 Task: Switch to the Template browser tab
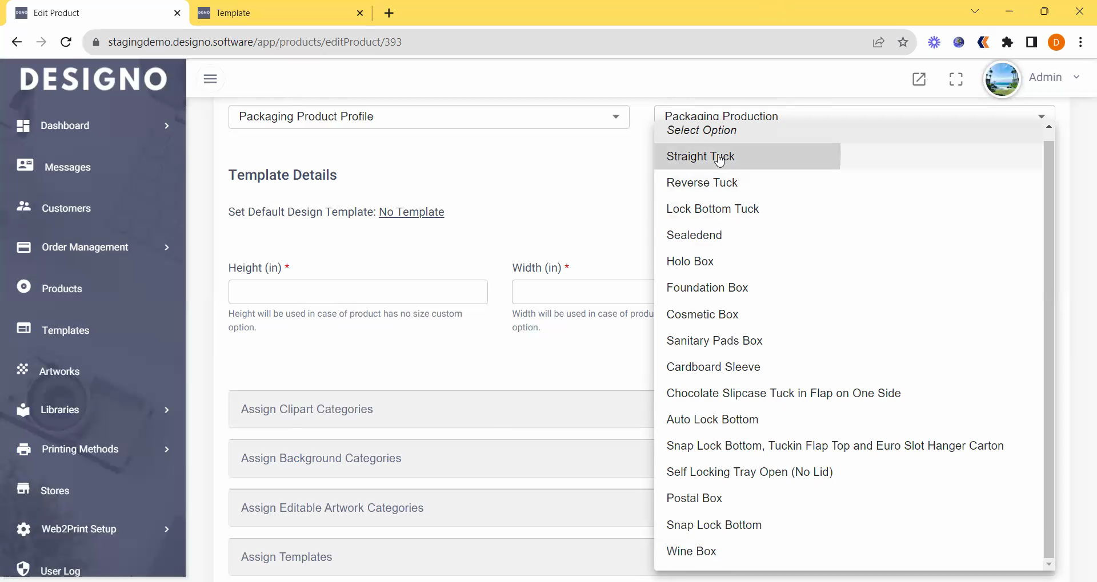tap(280, 13)
